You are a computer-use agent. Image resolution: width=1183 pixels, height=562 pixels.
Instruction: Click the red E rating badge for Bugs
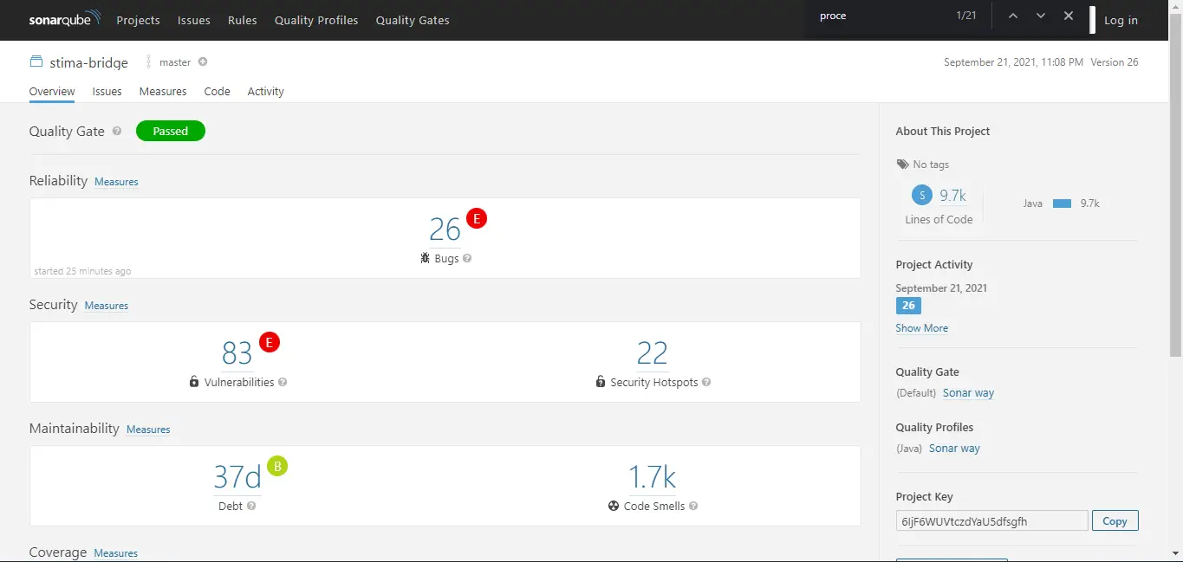(477, 218)
